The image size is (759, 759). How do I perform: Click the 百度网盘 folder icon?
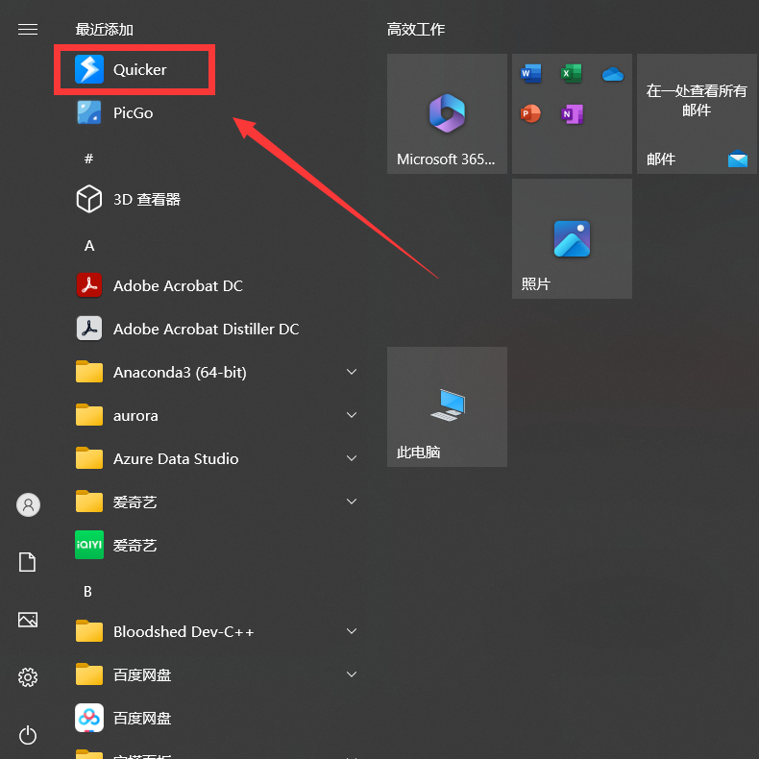[89, 674]
